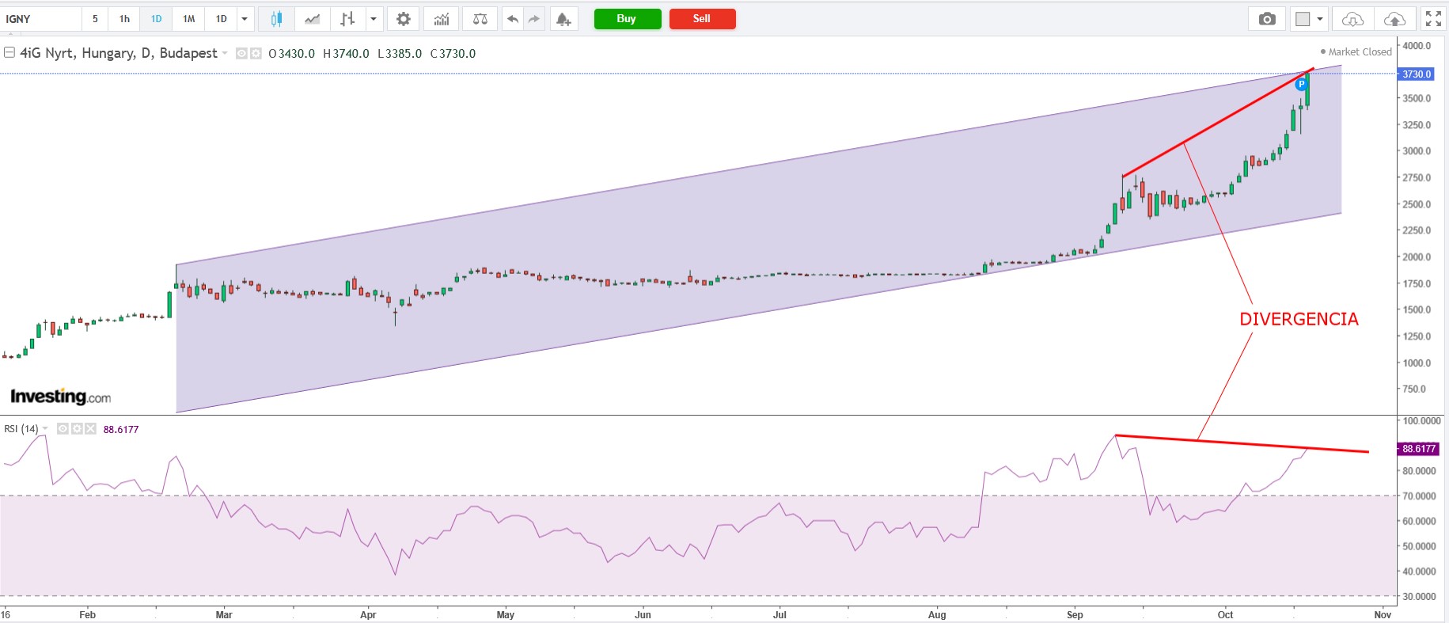1449x623 pixels.
Task: Open the bar style dropdown arrow
Action: click(x=373, y=19)
